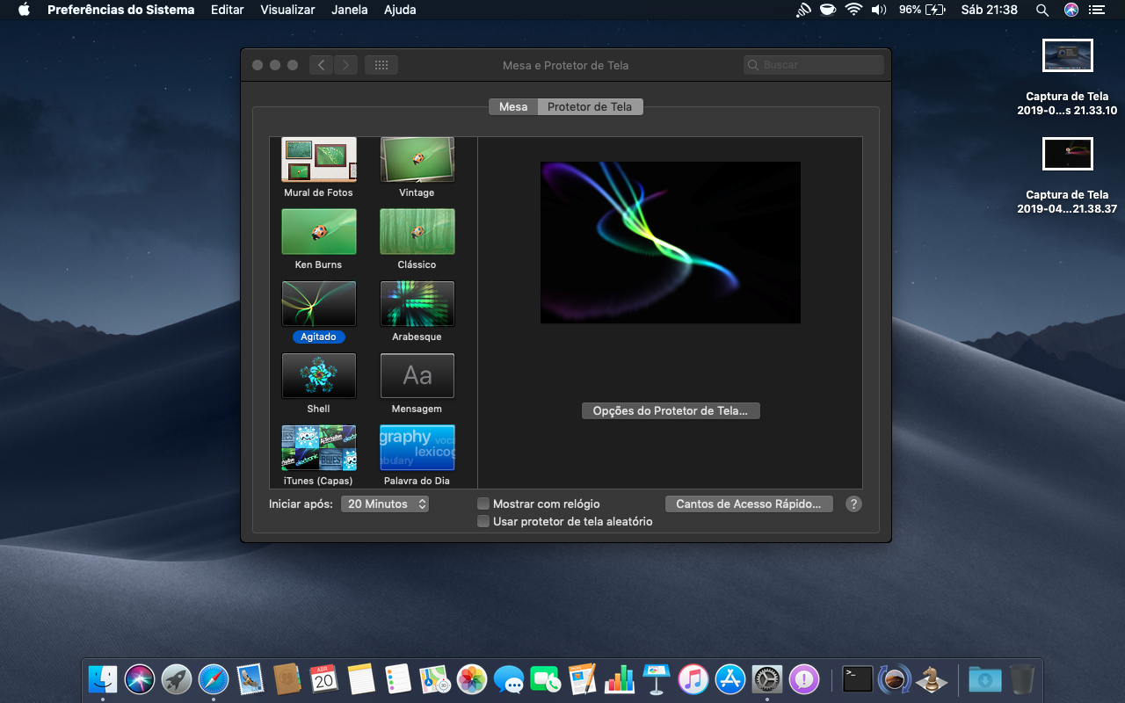Open Siri from the dock
1125x703 pixels.
coord(140,679)
